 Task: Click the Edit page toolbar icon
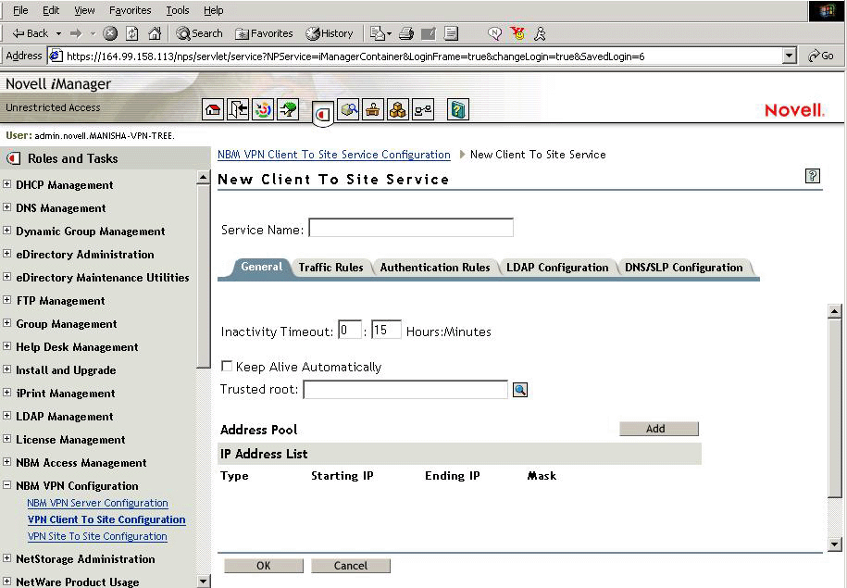429,33
